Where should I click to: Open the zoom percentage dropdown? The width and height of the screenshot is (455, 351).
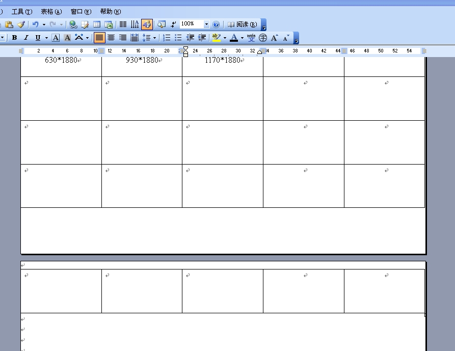click(206, 24)
